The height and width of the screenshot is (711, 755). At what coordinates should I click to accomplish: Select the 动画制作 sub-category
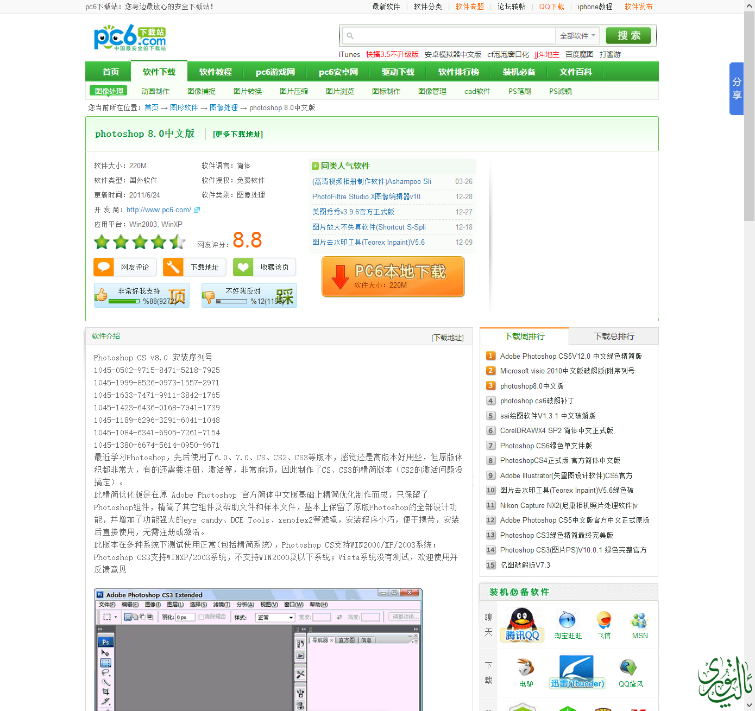click(x=155, y=91)
